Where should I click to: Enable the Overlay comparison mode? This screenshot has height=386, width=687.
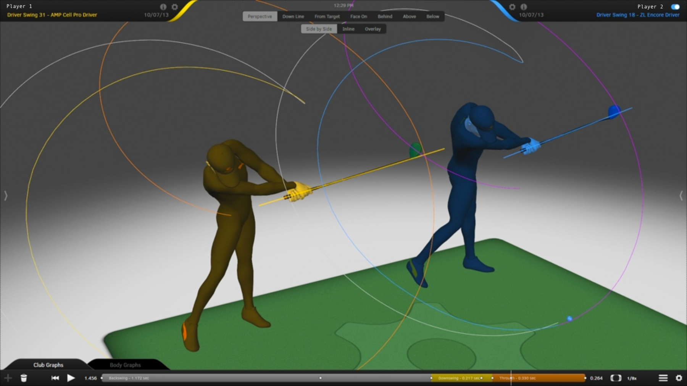coord(373,29)
